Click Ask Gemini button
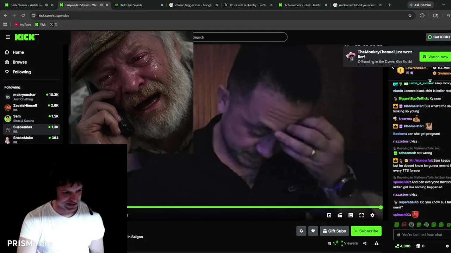The width and height of the screenshot is (451, 253). point(421,5)
